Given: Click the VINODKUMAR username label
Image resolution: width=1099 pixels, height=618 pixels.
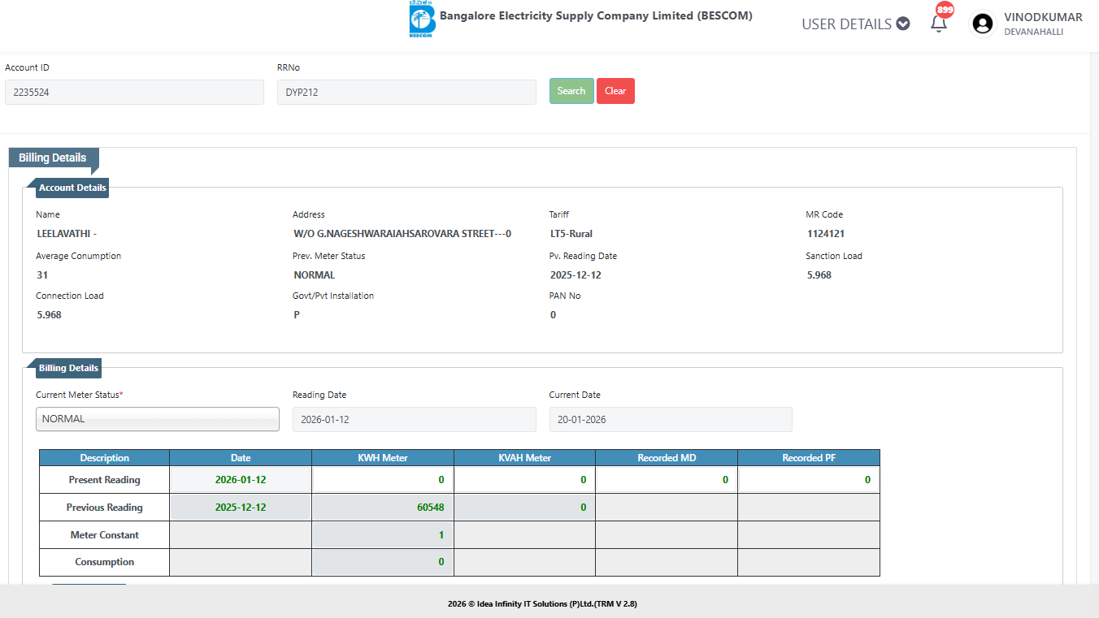Looking at the screenshot, I should click(1043, 18).
